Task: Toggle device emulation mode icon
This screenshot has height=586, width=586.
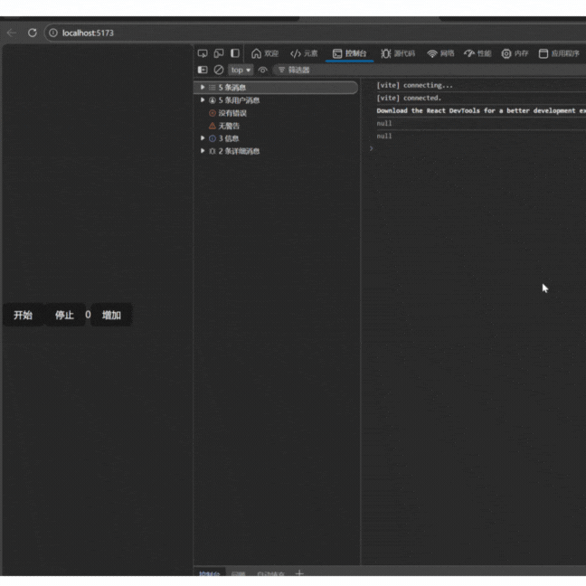Action: click(219, 53)
